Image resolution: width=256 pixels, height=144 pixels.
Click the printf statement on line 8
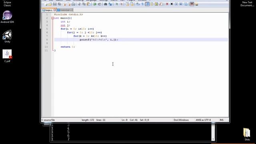[99, 40]
